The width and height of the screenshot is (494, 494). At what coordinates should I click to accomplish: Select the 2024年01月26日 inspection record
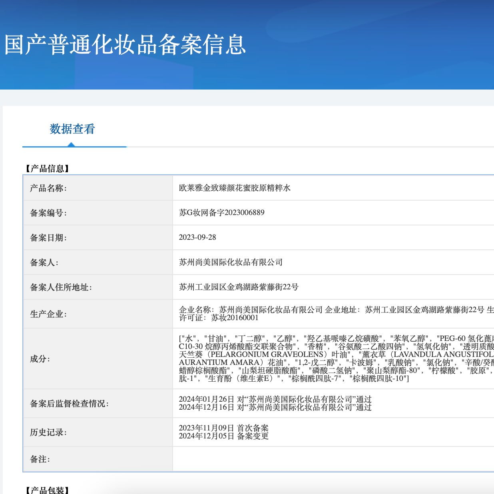(275, 399)
